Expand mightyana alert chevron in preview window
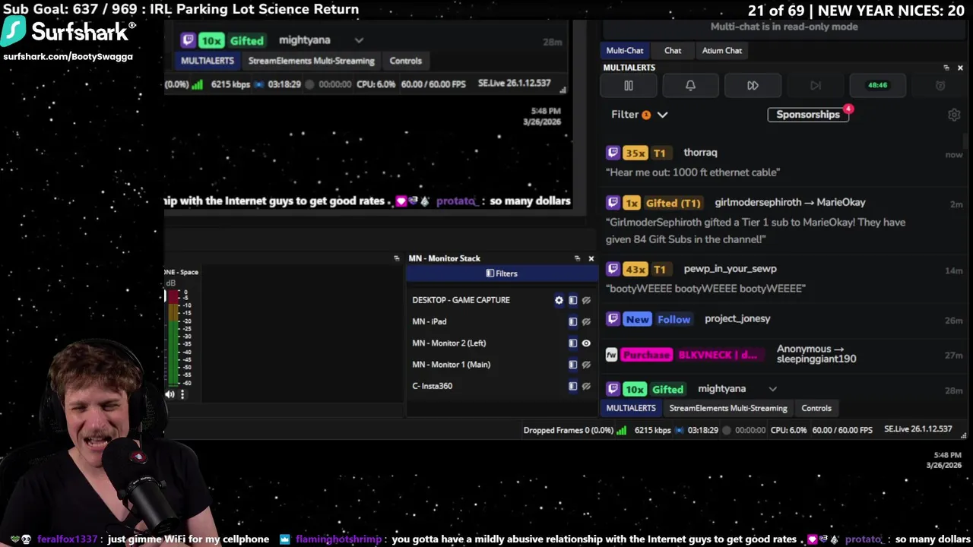Screen dimensions: 973x547 359,40
